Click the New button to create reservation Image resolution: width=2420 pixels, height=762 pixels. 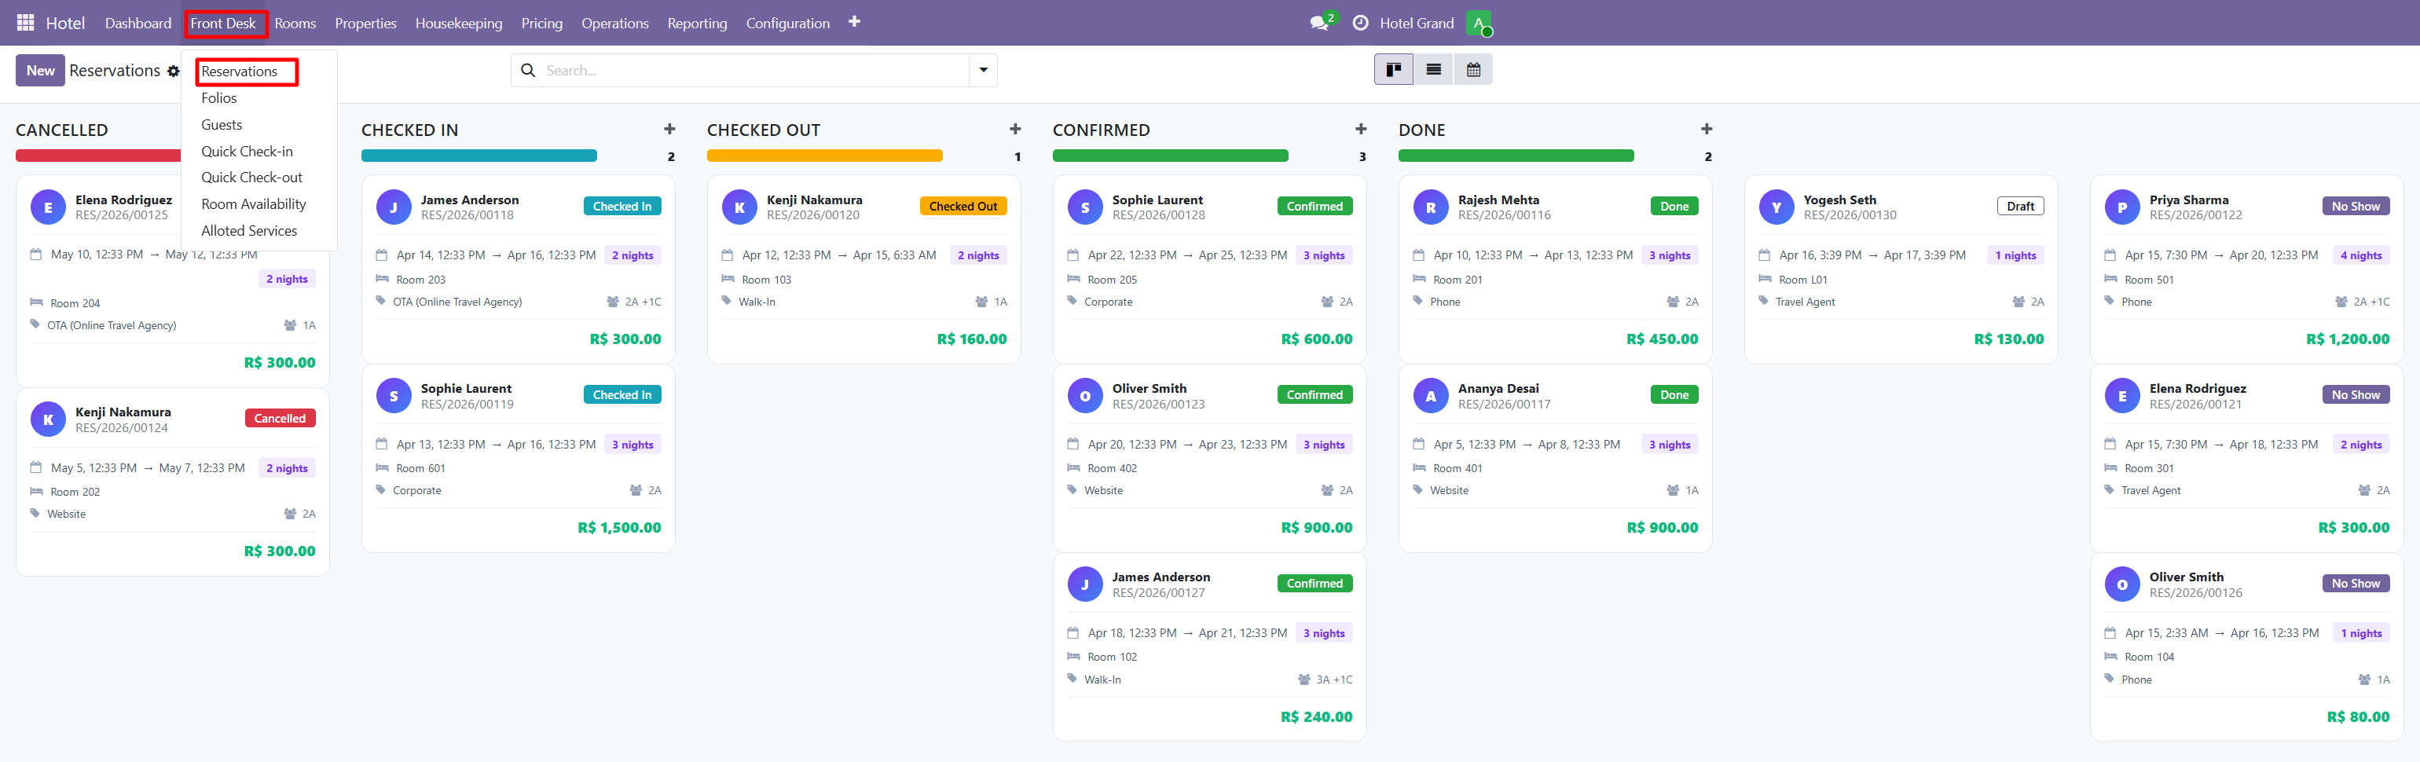tap(39, 70)
